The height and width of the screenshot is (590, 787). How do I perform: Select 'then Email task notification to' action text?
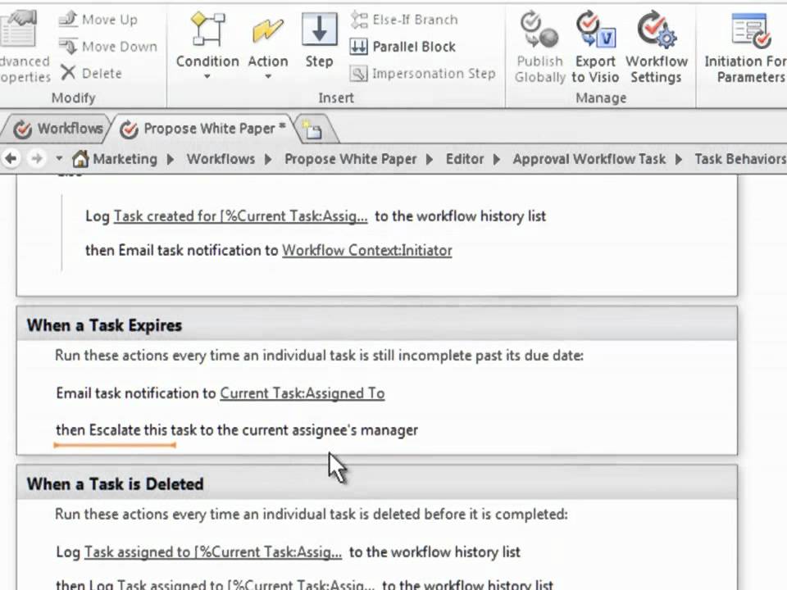coord(182,251)
